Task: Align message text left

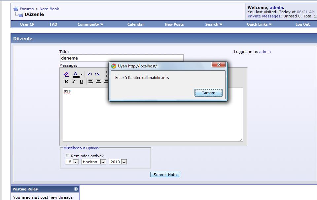Action: point(91,82)
